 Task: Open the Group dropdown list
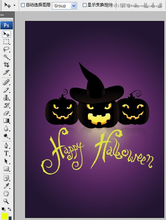point(65,6)
